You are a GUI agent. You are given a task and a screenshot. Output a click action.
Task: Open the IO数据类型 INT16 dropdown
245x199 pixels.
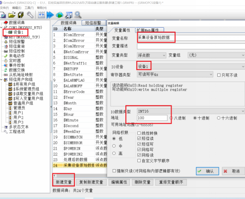tap(191, 111)
